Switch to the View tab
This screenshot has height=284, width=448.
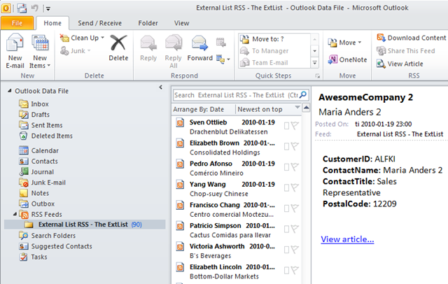182,23
